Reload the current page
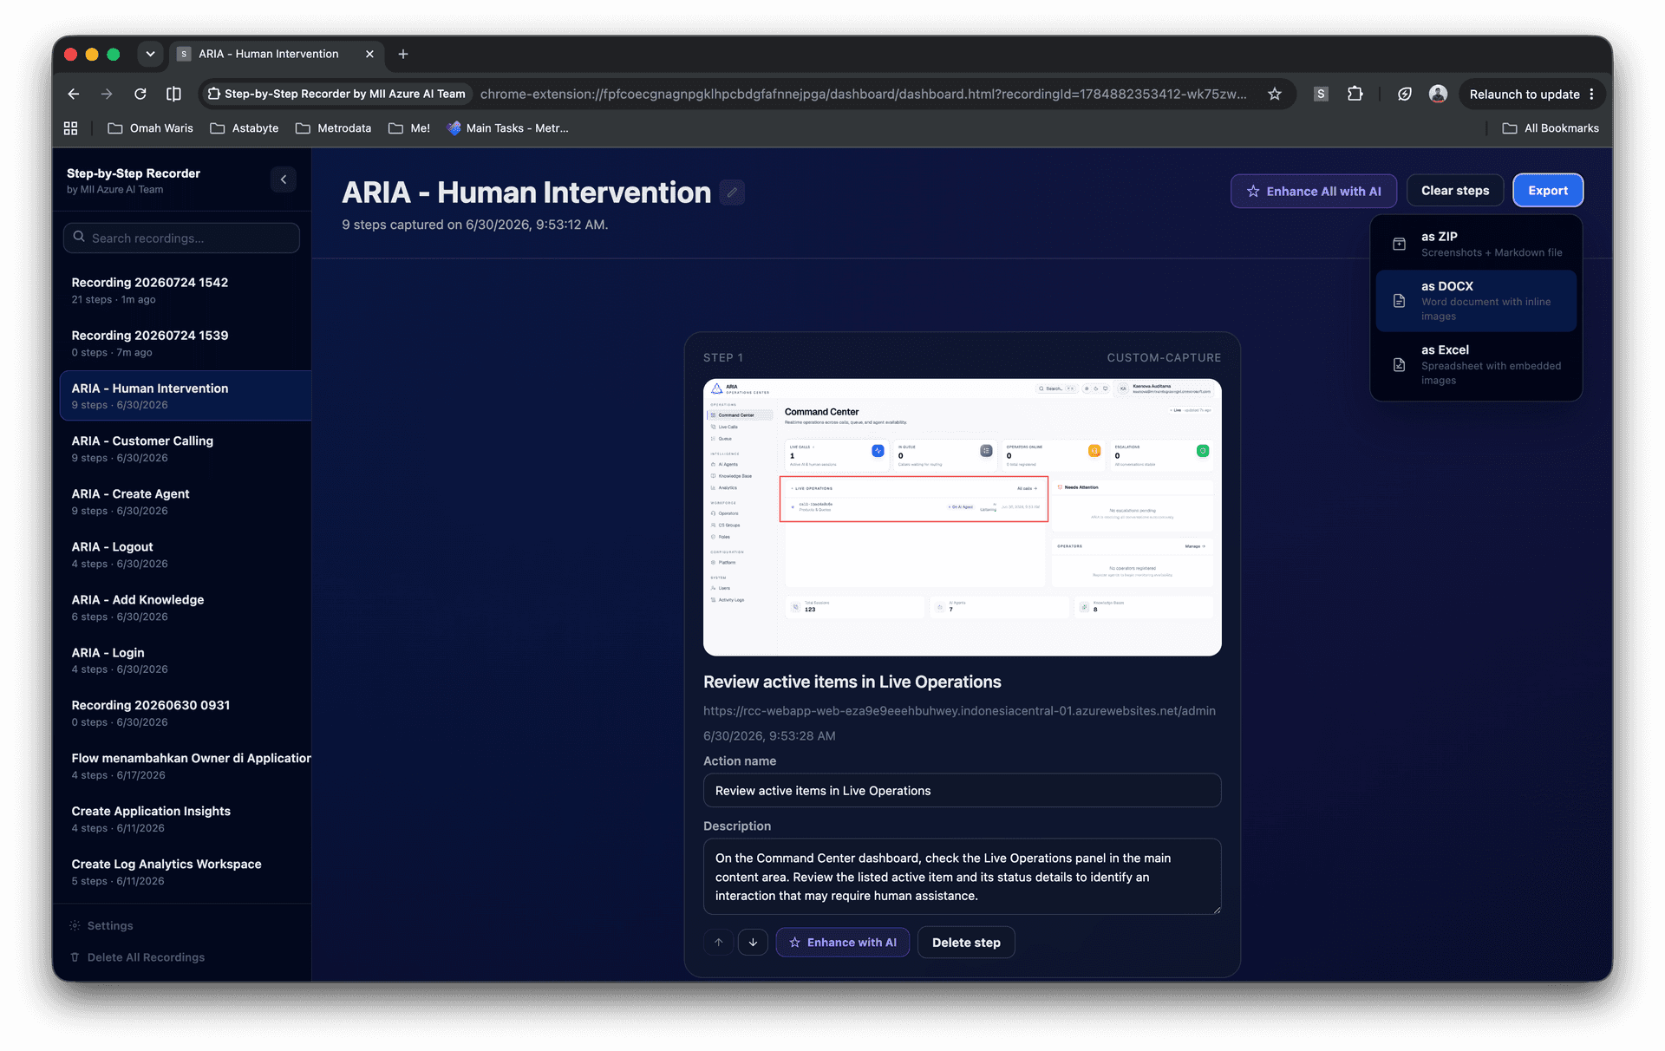This screenshot has width=1665, height=1051. tap(140, 94)
